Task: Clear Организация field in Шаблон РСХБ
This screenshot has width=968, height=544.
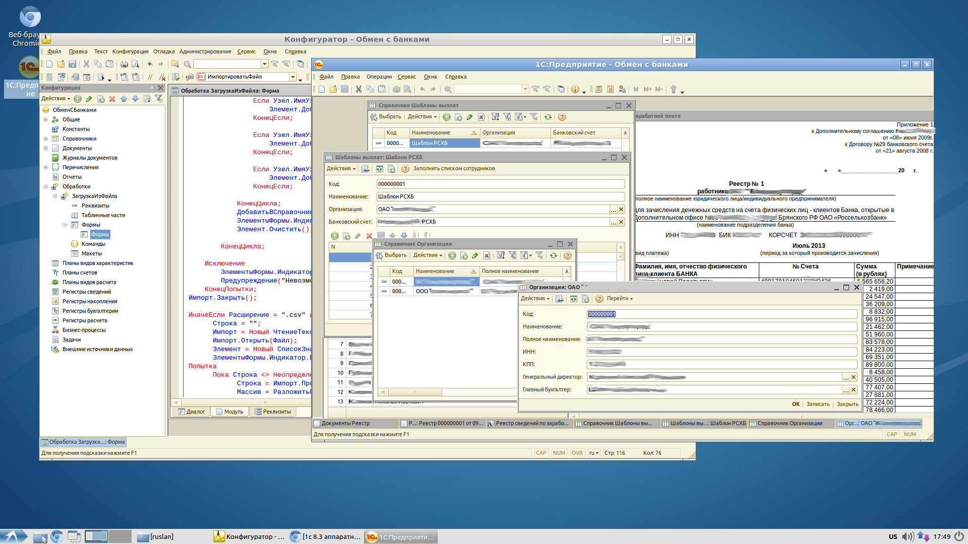Action: (621, 209)
